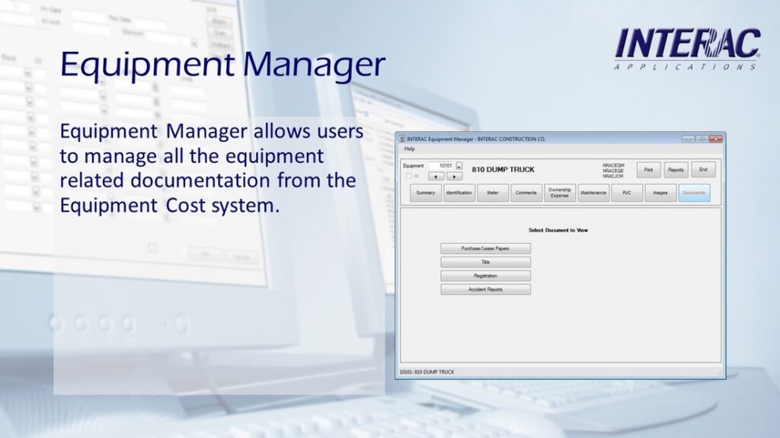The image size is (780, 438).
Task: Click the '810 DUMP TRUCK' equipment heading
Action: point(503,170)
